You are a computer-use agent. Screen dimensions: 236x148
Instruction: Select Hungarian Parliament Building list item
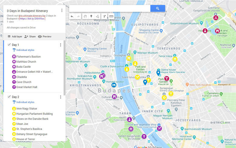click(34, 114)
